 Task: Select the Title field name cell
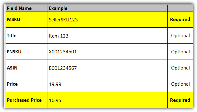(27, 36)
